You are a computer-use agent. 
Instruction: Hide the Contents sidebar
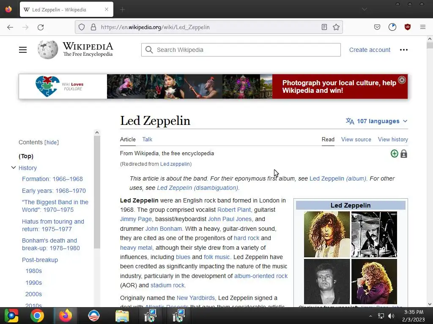[x=52, y=143]
